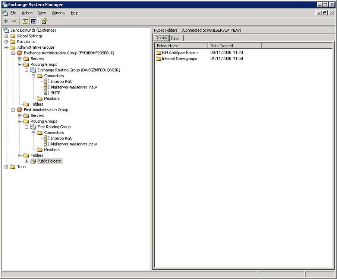Select Routing Groups under First Administrative Group
Screen dimensions: 337x279
44,121
